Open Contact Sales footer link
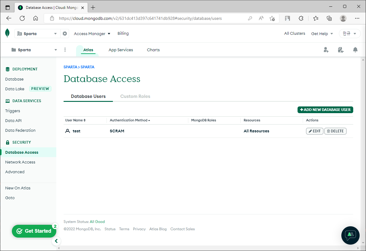366x251 pixels. [183, 229]
